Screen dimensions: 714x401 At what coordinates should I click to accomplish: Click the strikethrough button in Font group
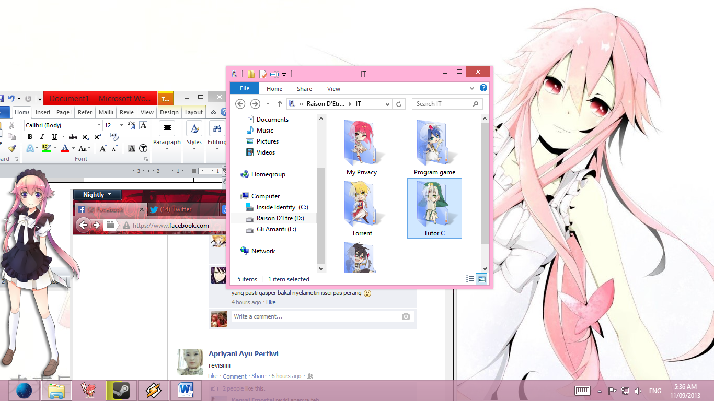[x=73, y=137]
